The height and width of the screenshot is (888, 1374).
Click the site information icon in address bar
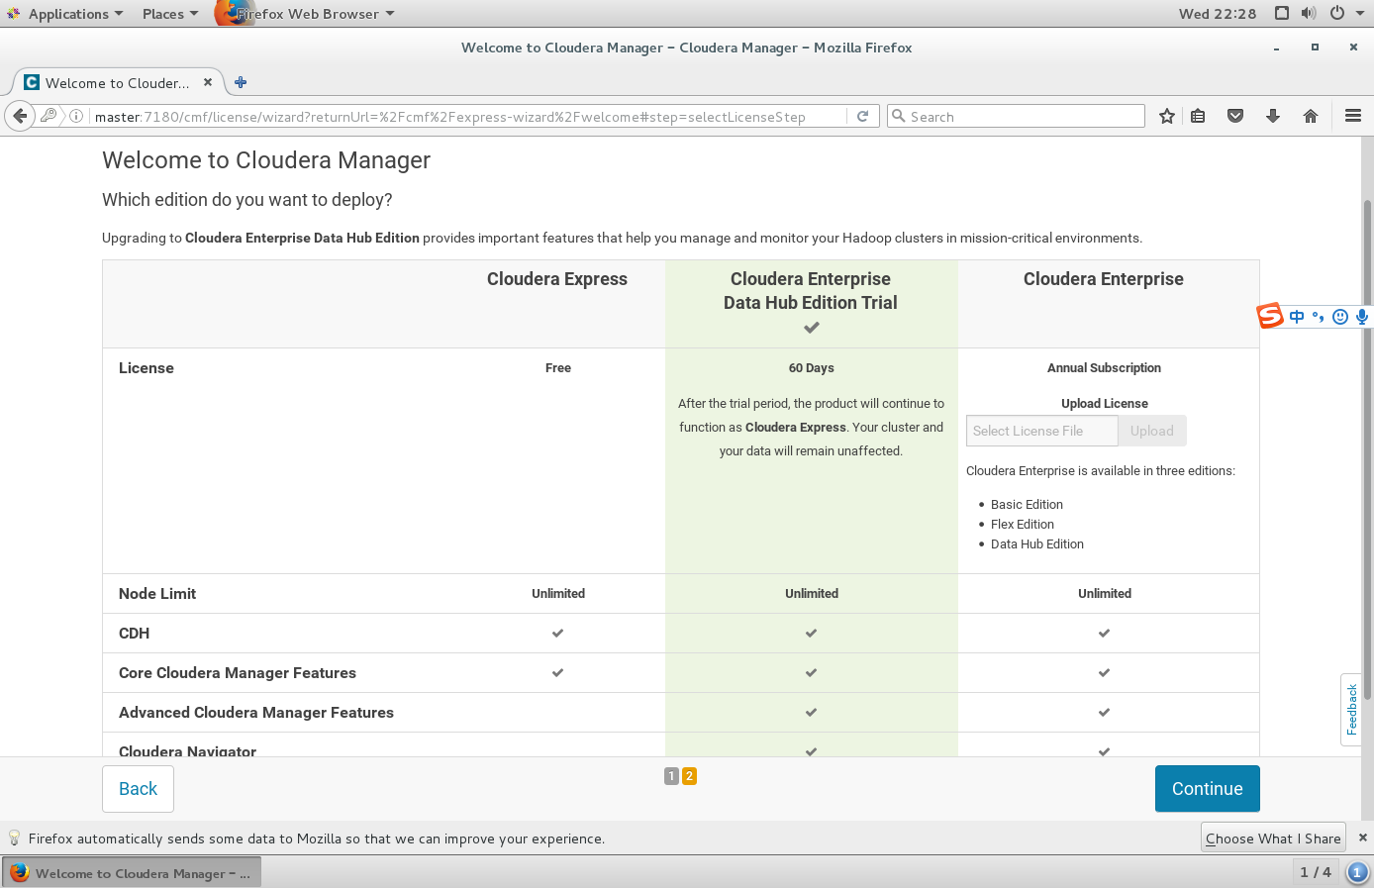76,116
